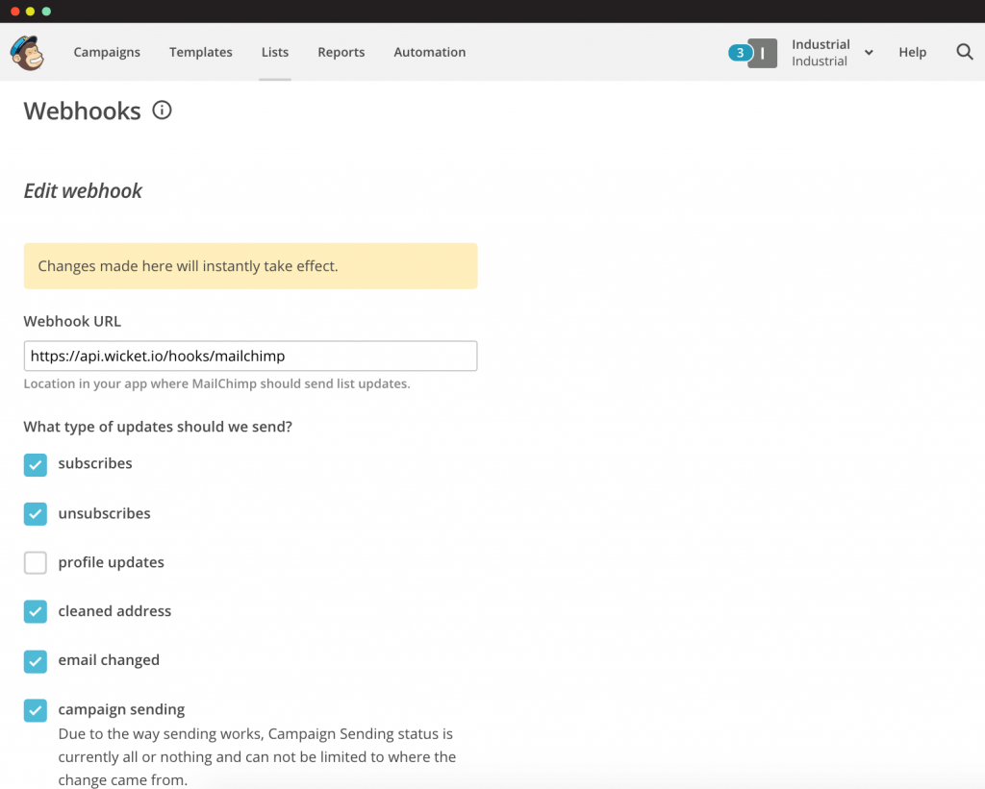The image size is (985, 789).
Task: Click the 'subscribes' label text
Action: pos(95,463)
